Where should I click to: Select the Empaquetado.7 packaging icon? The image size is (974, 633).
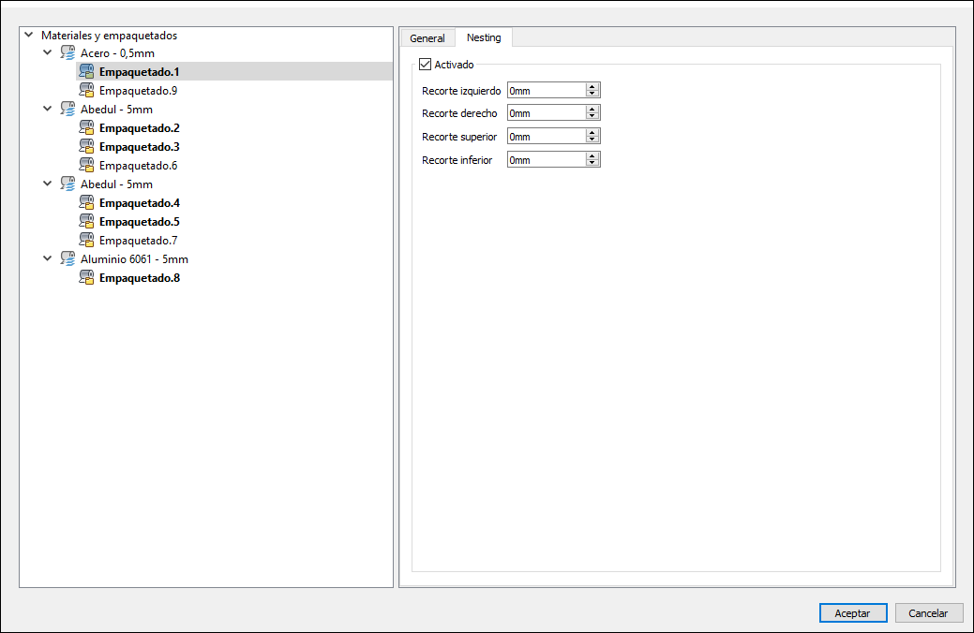coord(86,240)
